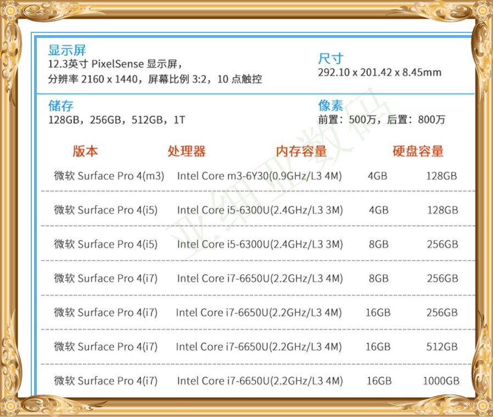493x417 pixels.
Task: Click the 储存 heading
Action: 61,105
